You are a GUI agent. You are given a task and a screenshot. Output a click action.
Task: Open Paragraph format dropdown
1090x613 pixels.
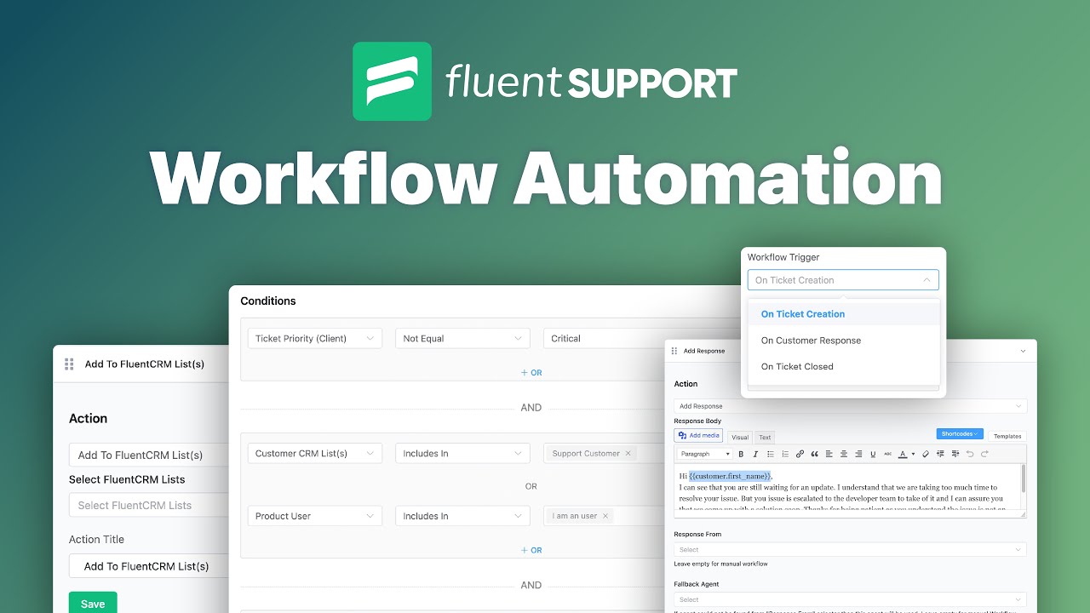(x=704, y=454)
